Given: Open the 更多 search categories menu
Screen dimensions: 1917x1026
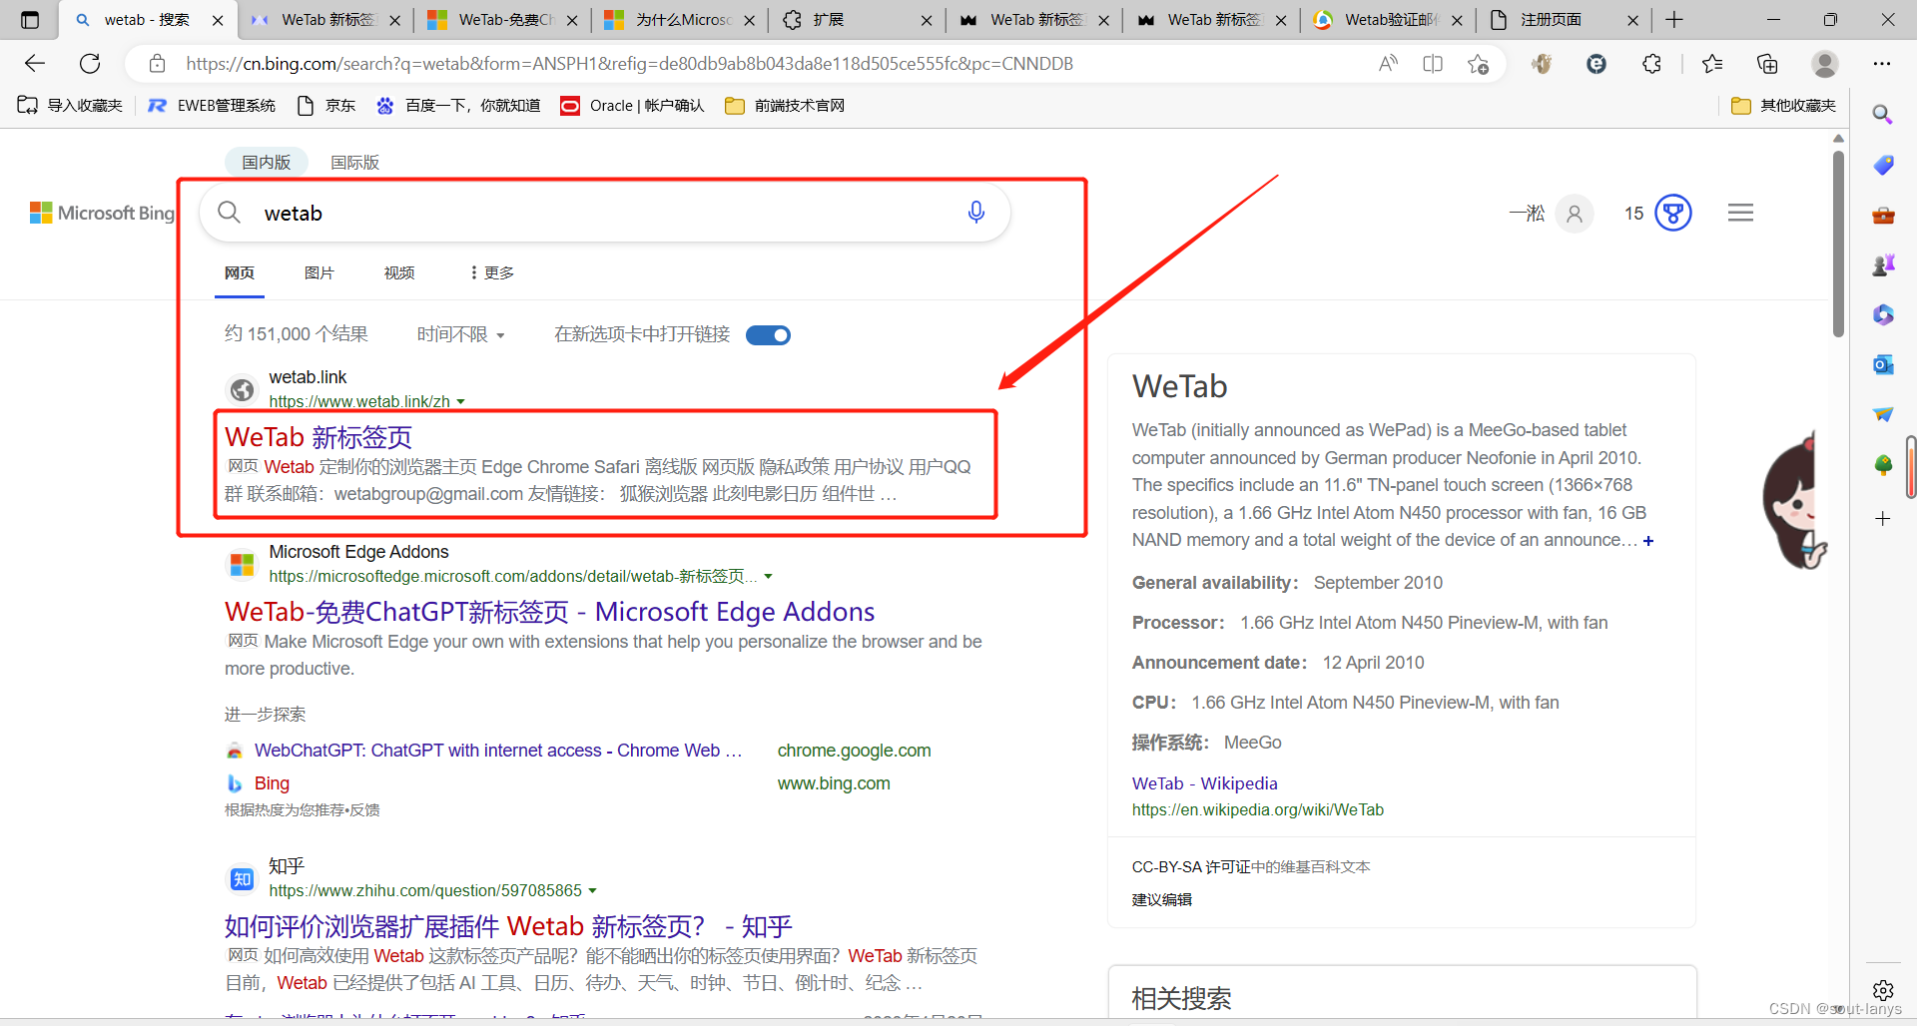Looking at the screenshot, I should (491, 272).
